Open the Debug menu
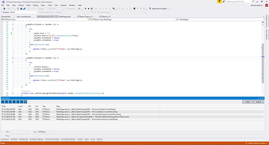Screen dimensions: 269x145 35,5
